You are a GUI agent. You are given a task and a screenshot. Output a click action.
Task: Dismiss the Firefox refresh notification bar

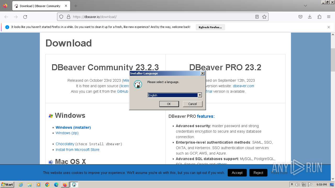pyautogui.click(x=329, y=27)
